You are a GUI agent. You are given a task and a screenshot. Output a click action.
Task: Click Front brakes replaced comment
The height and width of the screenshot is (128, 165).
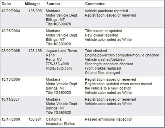click(103, 68)
